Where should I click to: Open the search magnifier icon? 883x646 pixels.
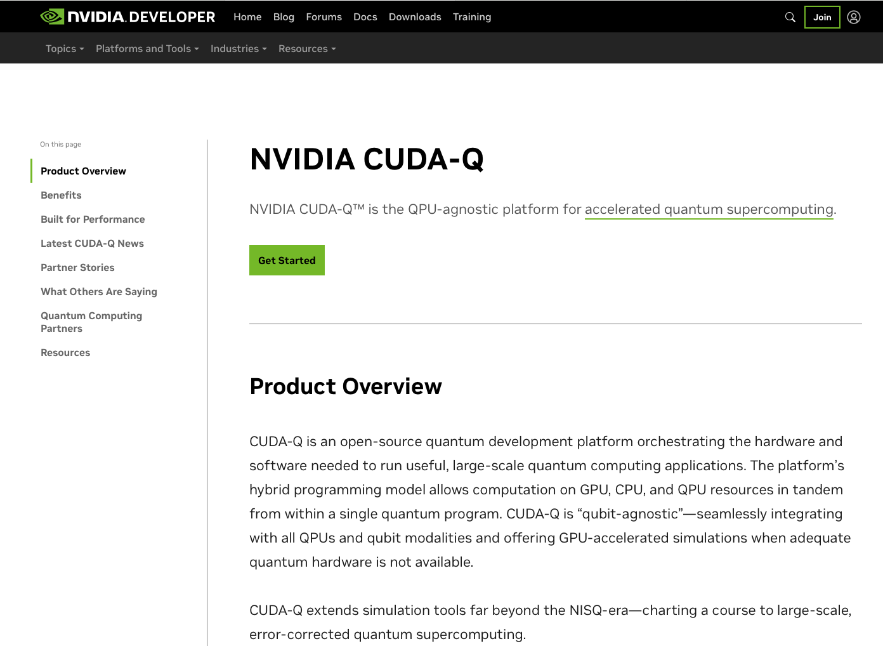click(x=790, y=17)
